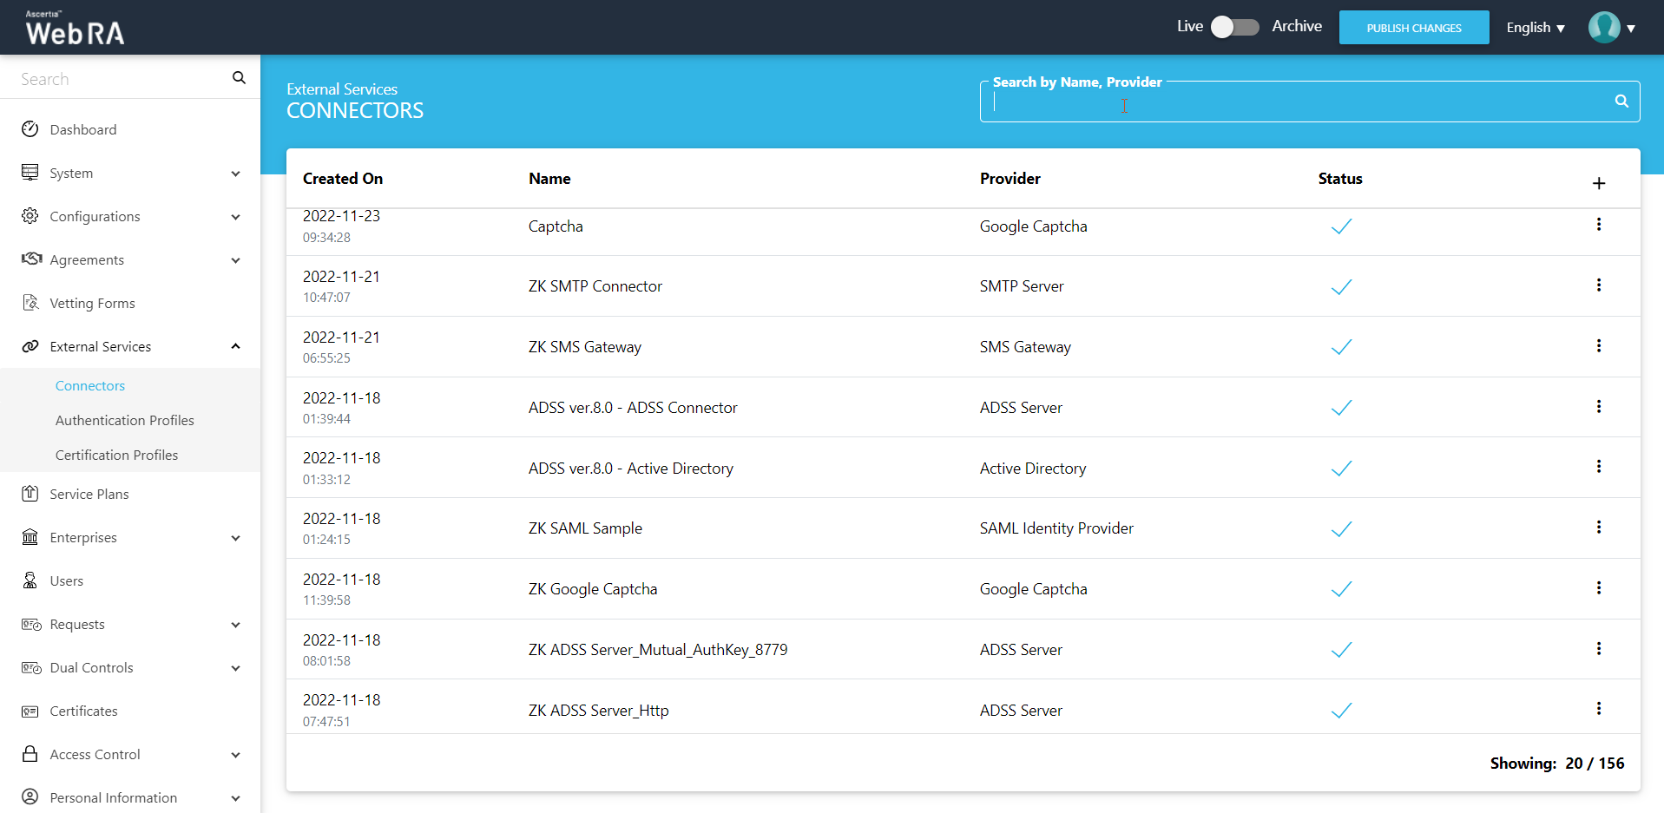Open actions menu for ADSS ver.8.0 - Active Directory
The image size is (1664, 813).
(x=1599, y=467)
